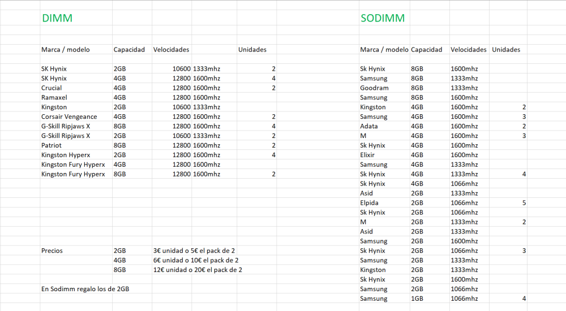Viewport: 566px width, 311px height.
Task: Click the Crucial brand cell
Action: click(52, 88)
